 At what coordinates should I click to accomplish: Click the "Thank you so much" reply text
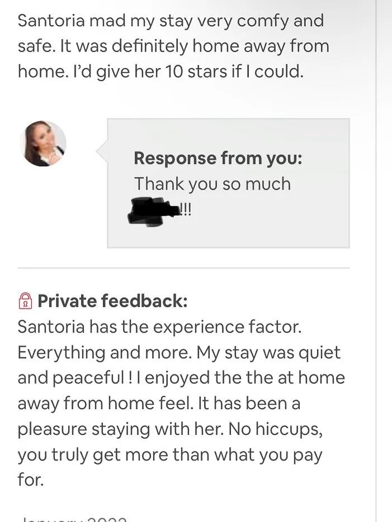(212, 184)
